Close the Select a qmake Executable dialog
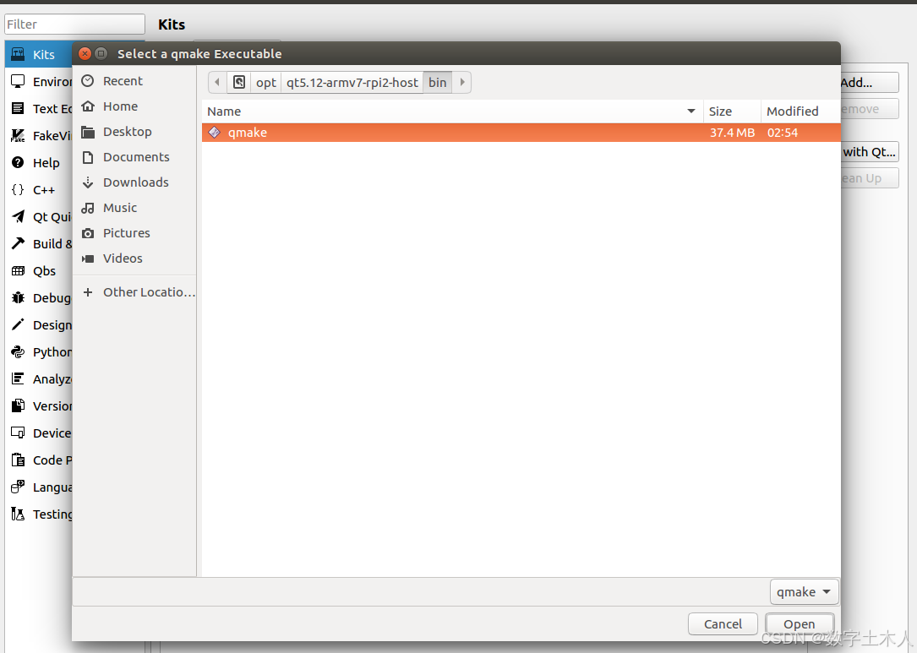This screenshot has width=917, height=653. coord(85,54)
